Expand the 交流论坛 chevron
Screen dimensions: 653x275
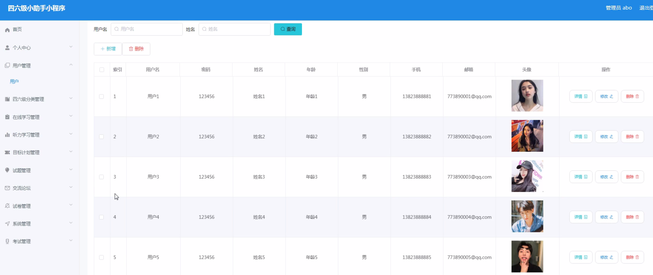click(71, 187)
